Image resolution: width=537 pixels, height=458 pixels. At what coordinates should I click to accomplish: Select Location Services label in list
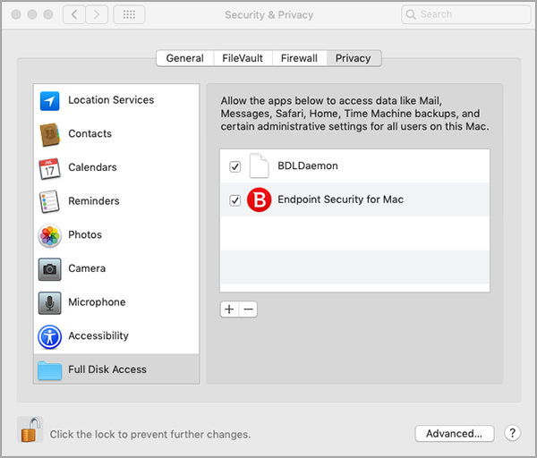[111, 100]
